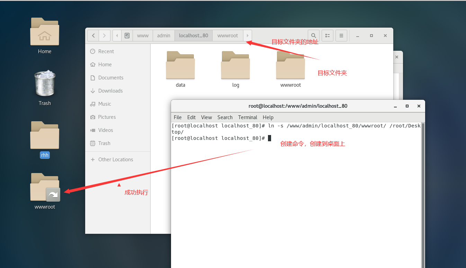Open Downloads in the sidebar
The width and height of the screenshot is (466, 268).
click(x=110, y=91)
